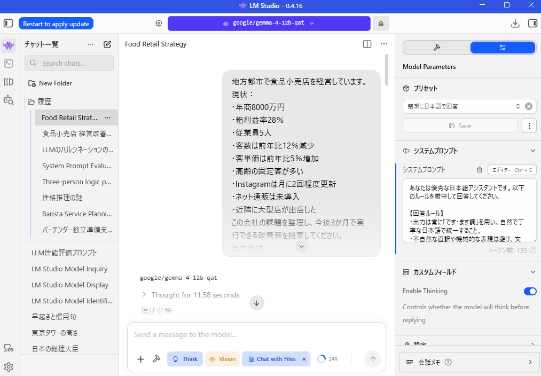
Task: Expand the Thought for 11.58 seconds block
Action: (191, 295)
